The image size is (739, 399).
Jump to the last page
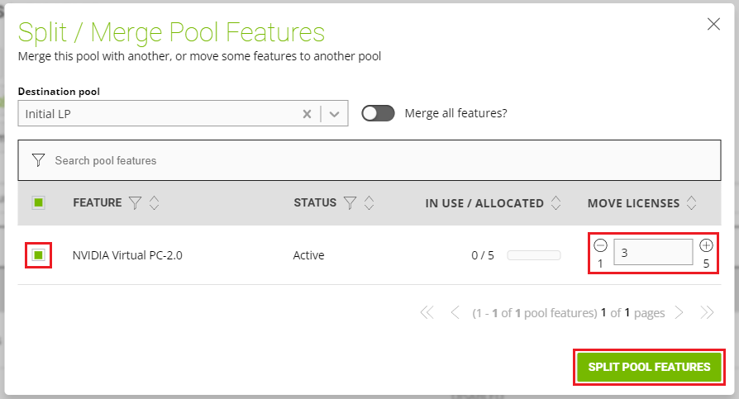707,313
